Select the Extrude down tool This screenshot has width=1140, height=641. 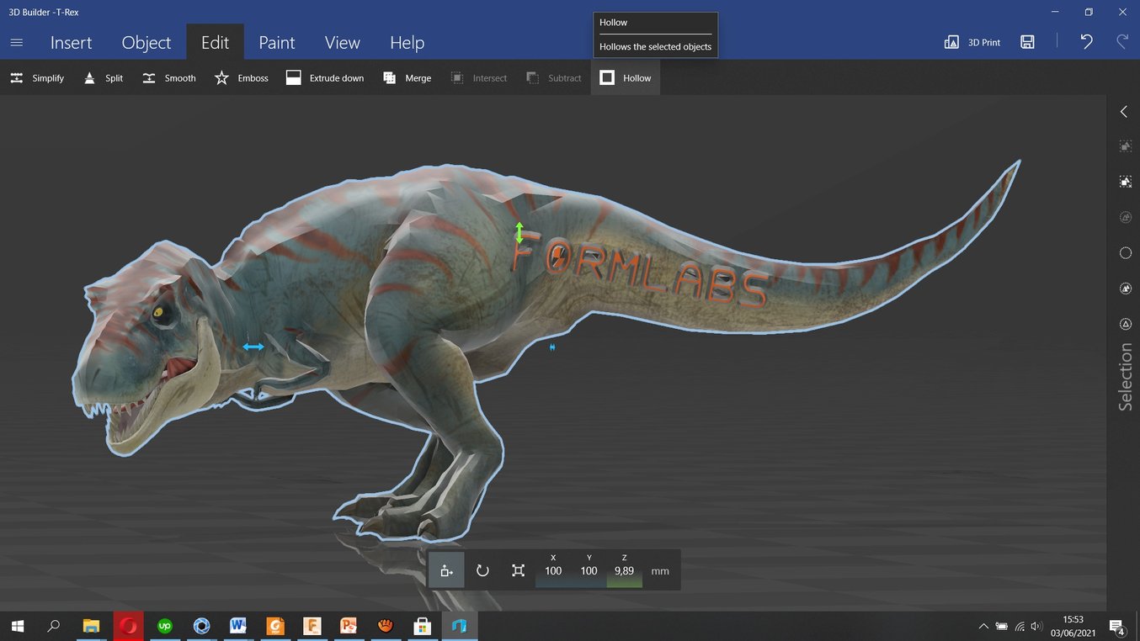[x=325, y=77]
